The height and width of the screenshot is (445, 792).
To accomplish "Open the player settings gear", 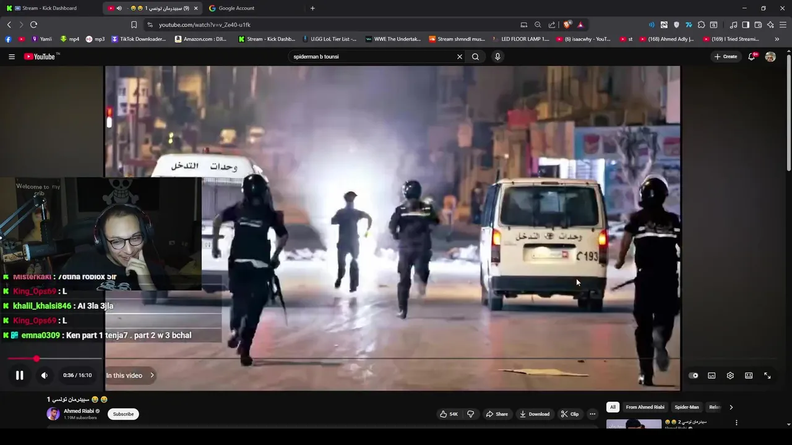I will coord(730,375).
